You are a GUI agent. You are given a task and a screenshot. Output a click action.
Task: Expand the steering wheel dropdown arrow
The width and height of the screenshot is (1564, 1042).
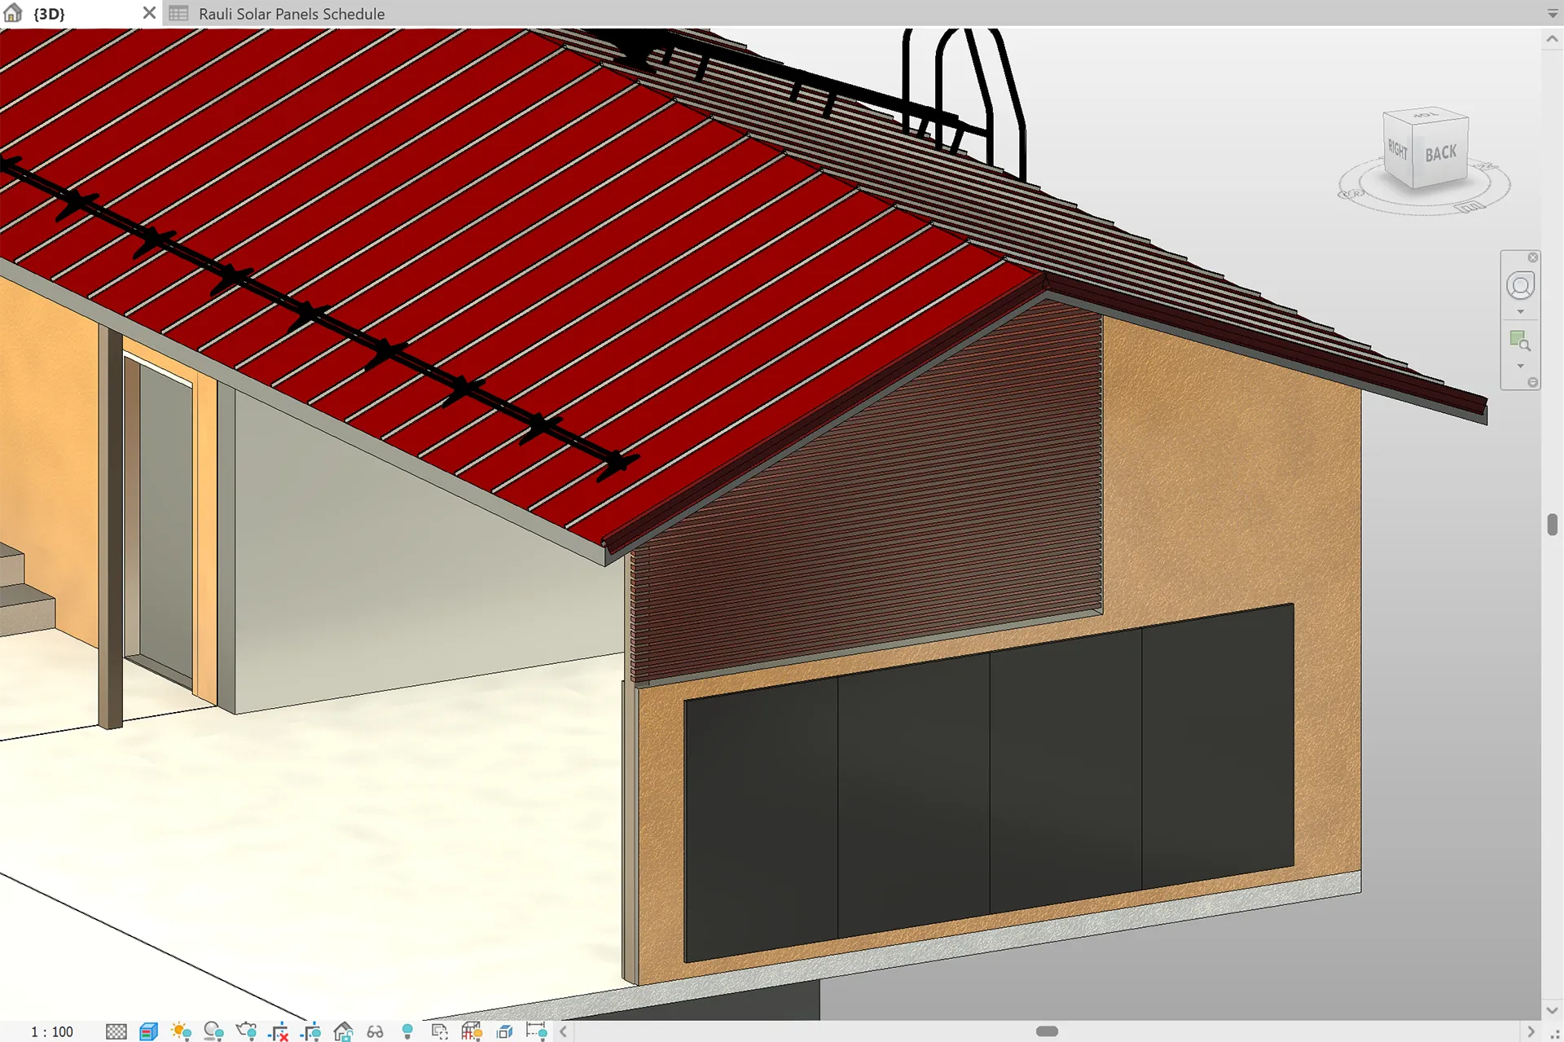[1520, 312]
